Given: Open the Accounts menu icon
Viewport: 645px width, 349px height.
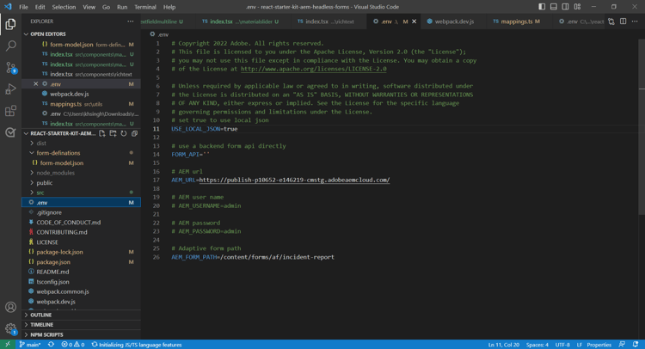Looking at the screenshot, I should pos(10,307).
